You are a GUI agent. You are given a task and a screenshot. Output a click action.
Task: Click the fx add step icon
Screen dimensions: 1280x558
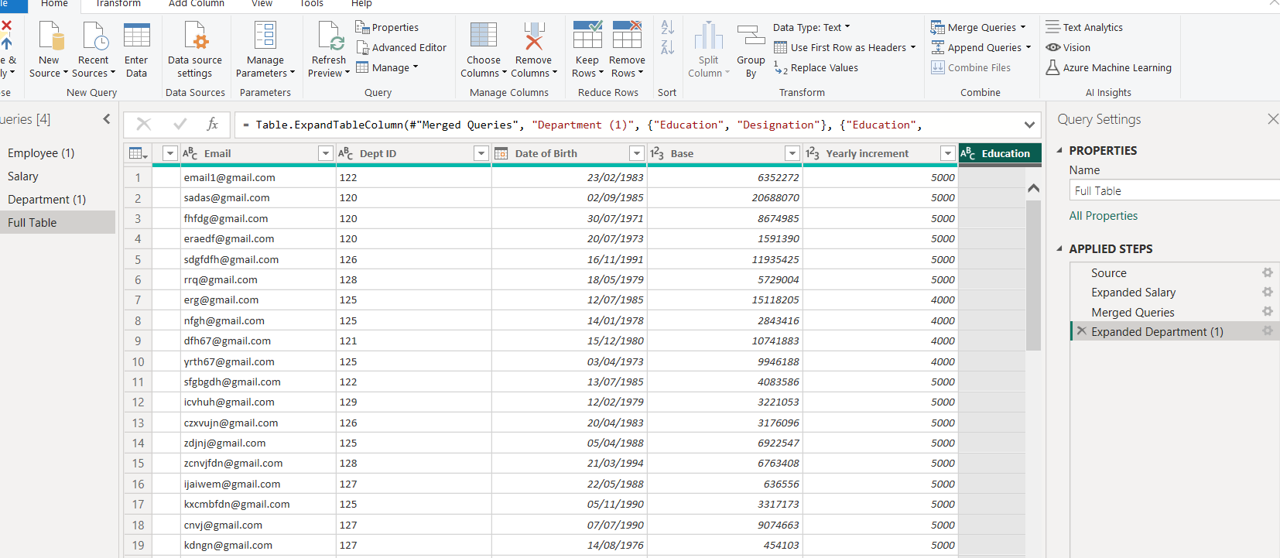coord(213,124)
